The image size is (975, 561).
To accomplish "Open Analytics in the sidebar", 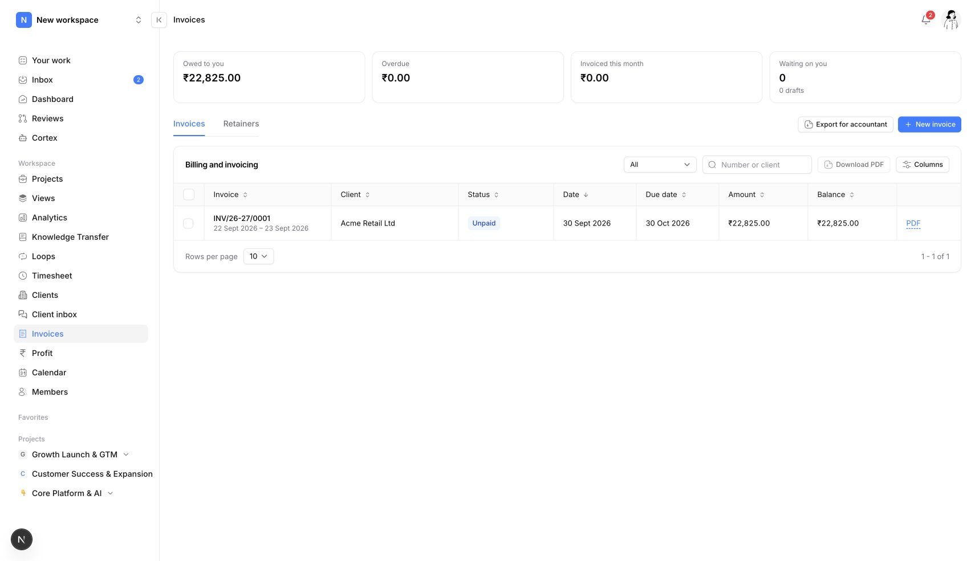I will coord(81,218).
